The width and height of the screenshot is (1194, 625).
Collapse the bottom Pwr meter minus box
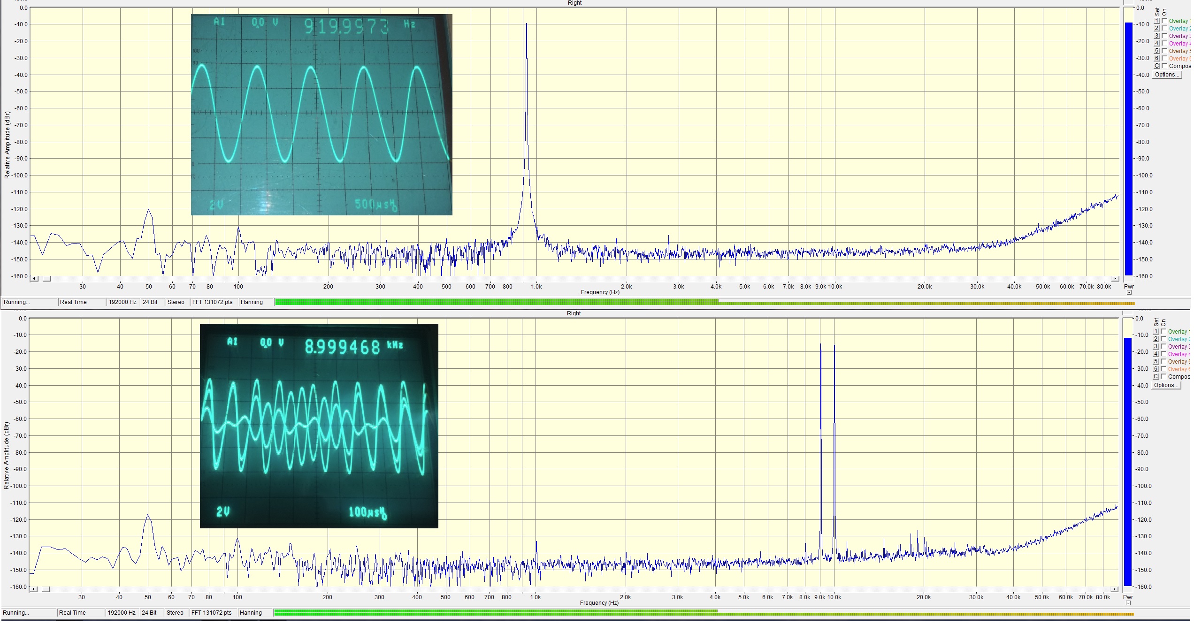click(x=1128, y=603)
